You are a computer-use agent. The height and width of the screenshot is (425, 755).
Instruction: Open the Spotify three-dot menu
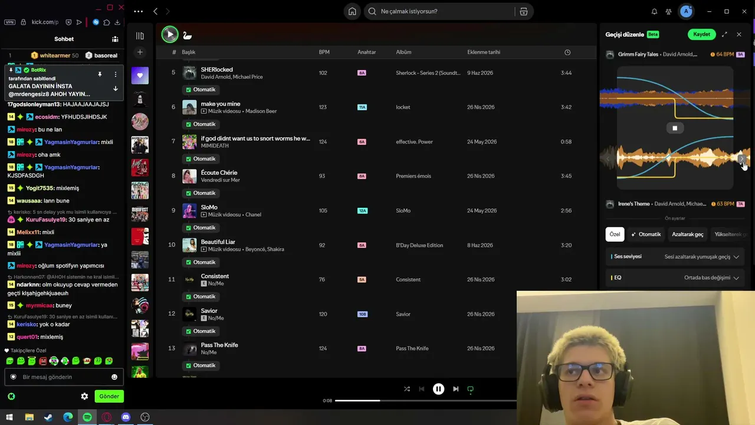point(138,11)
